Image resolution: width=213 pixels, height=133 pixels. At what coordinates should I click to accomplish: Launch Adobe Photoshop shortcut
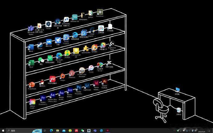79,87
